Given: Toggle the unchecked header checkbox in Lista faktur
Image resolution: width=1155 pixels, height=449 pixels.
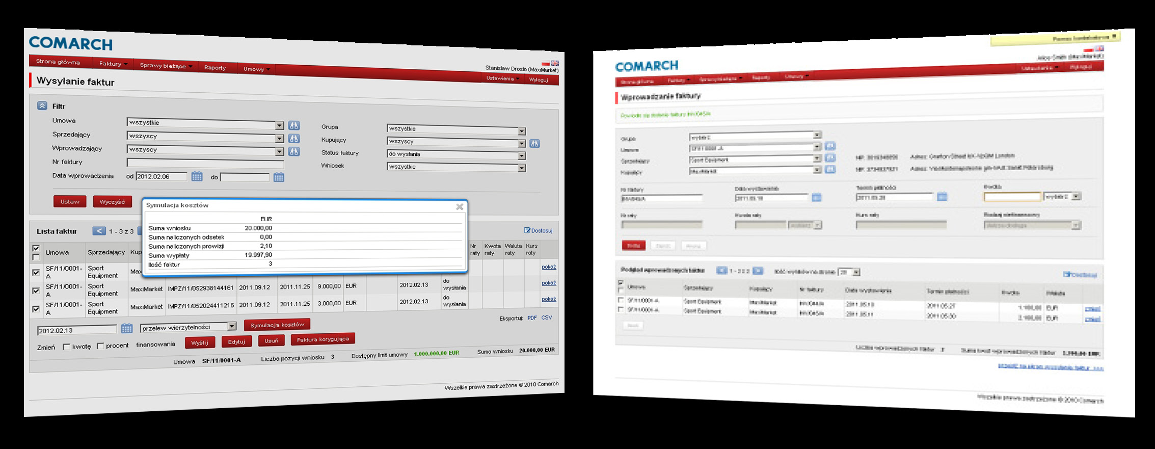Looking at the screenshot, I should [36, 257].
